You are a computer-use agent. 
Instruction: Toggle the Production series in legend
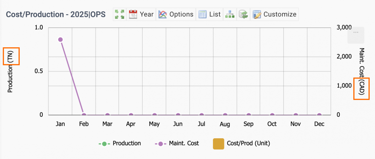pos(120,143)
